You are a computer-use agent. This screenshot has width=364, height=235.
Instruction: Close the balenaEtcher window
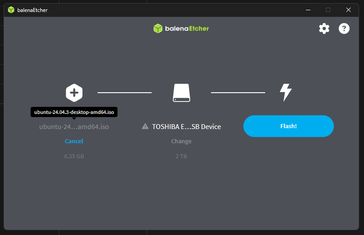[349, 9]
